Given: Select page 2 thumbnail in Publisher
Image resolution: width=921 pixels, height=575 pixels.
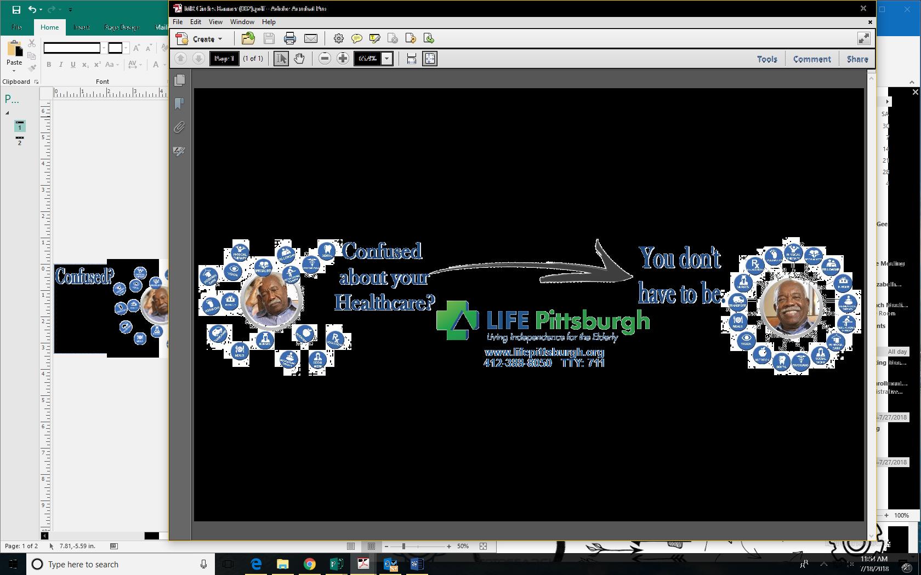Looking at the screenshot, I should point(20,141).
